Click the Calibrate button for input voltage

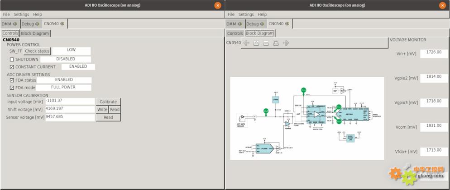(x=108, y=102)
